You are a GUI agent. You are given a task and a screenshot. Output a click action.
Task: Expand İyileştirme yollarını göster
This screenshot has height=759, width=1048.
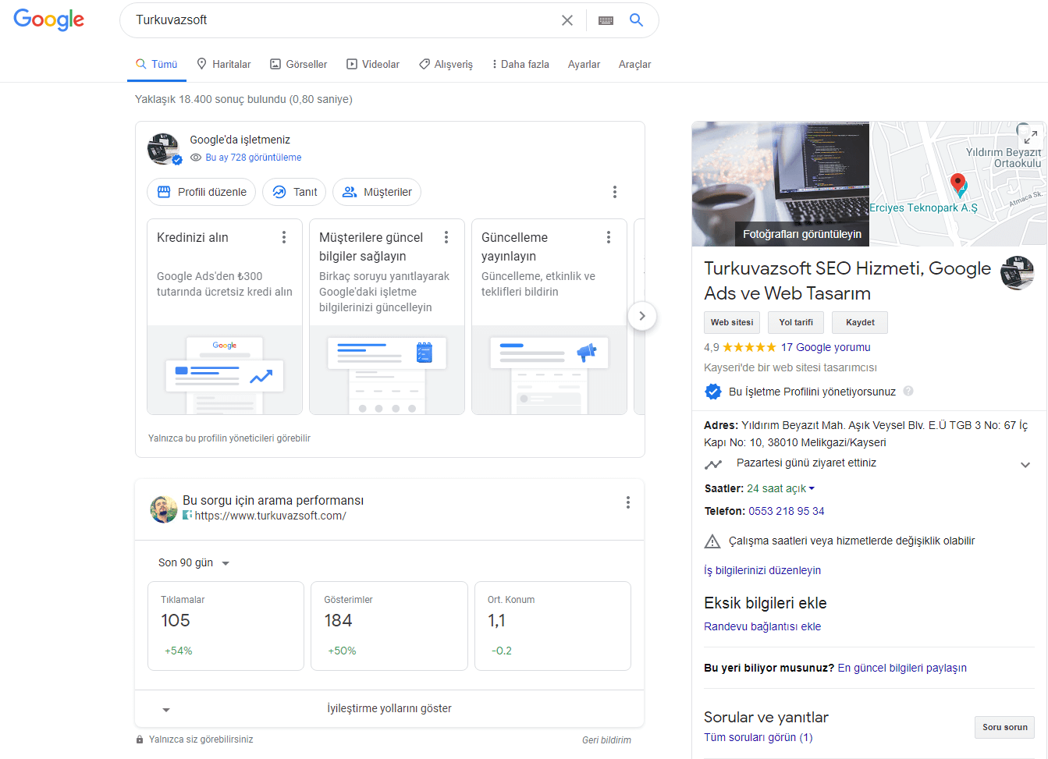pyautogui.click(x=389, y=708)
